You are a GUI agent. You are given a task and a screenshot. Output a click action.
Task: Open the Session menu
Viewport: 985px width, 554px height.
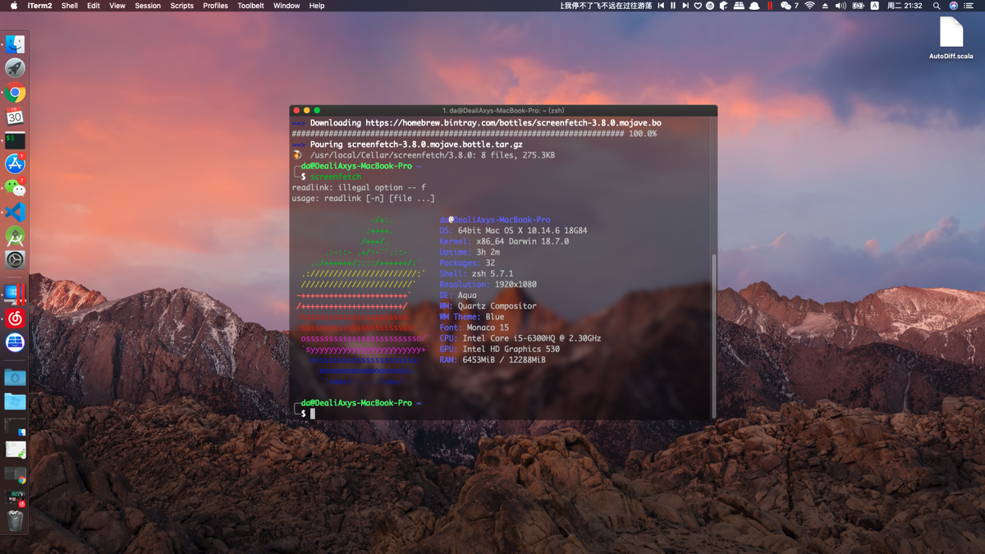point(148,6)
